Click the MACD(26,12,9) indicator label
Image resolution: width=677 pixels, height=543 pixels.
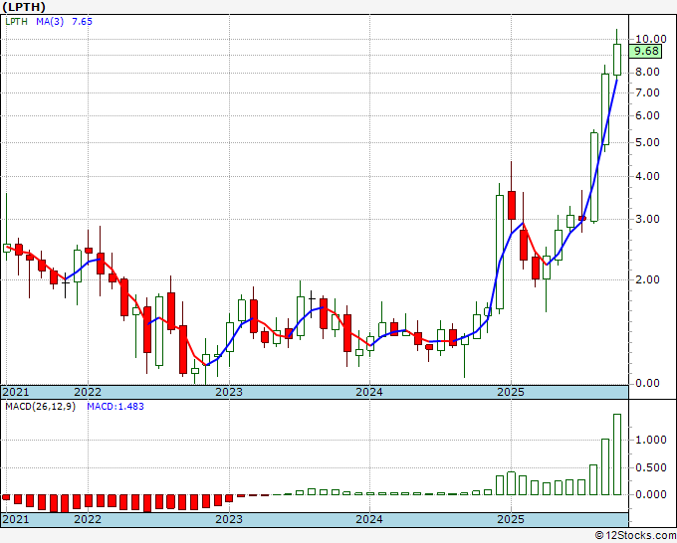pyautogui.click(x=40, y=407)
